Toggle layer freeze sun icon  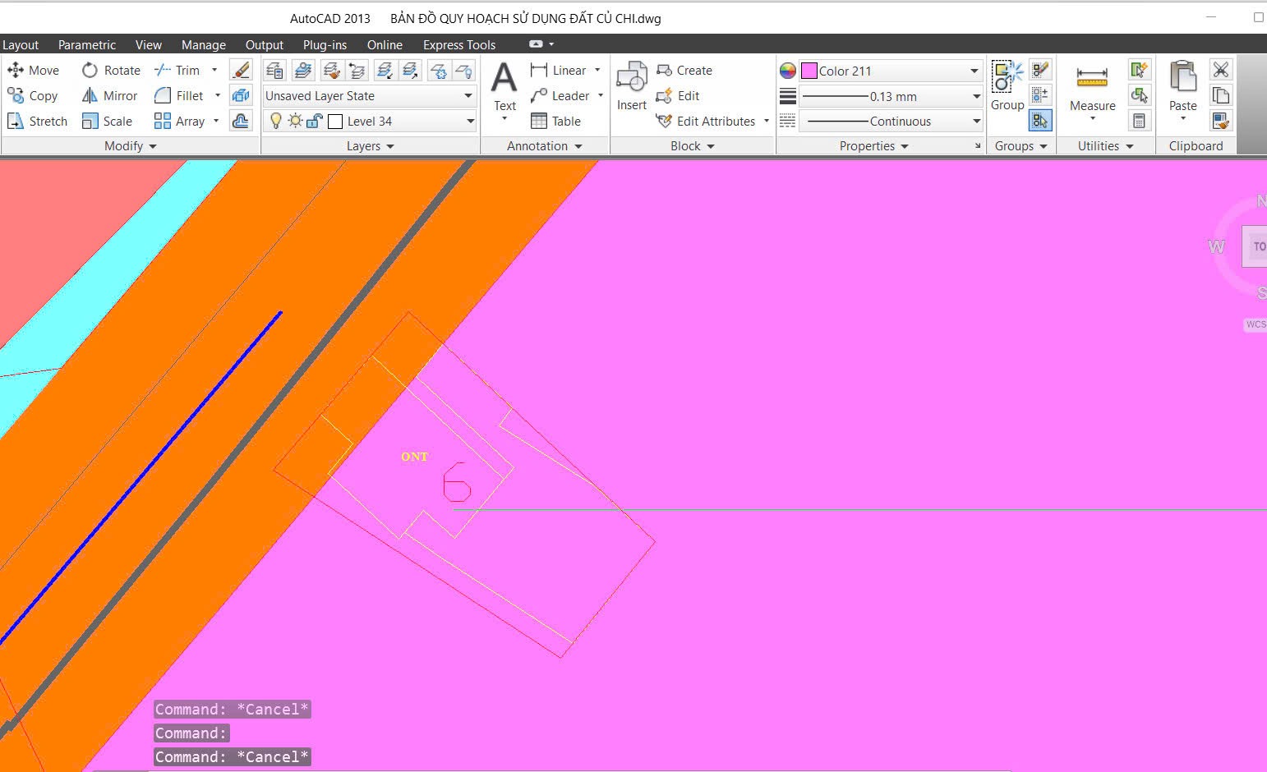(295, 121)
